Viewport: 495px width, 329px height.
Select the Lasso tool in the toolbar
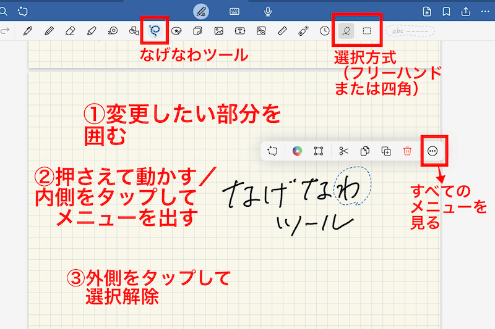coord(155,30)
